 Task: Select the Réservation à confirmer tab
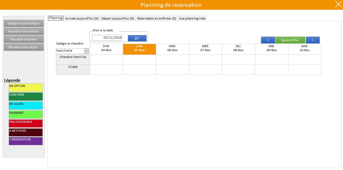pyautogui.click(x=156, y=18)
